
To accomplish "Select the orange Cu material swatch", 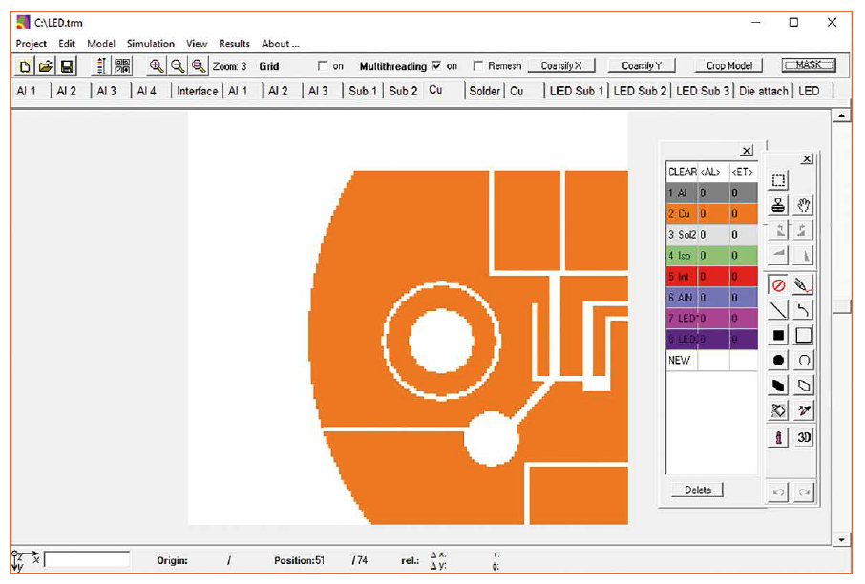I will click(x=682, y=213).
